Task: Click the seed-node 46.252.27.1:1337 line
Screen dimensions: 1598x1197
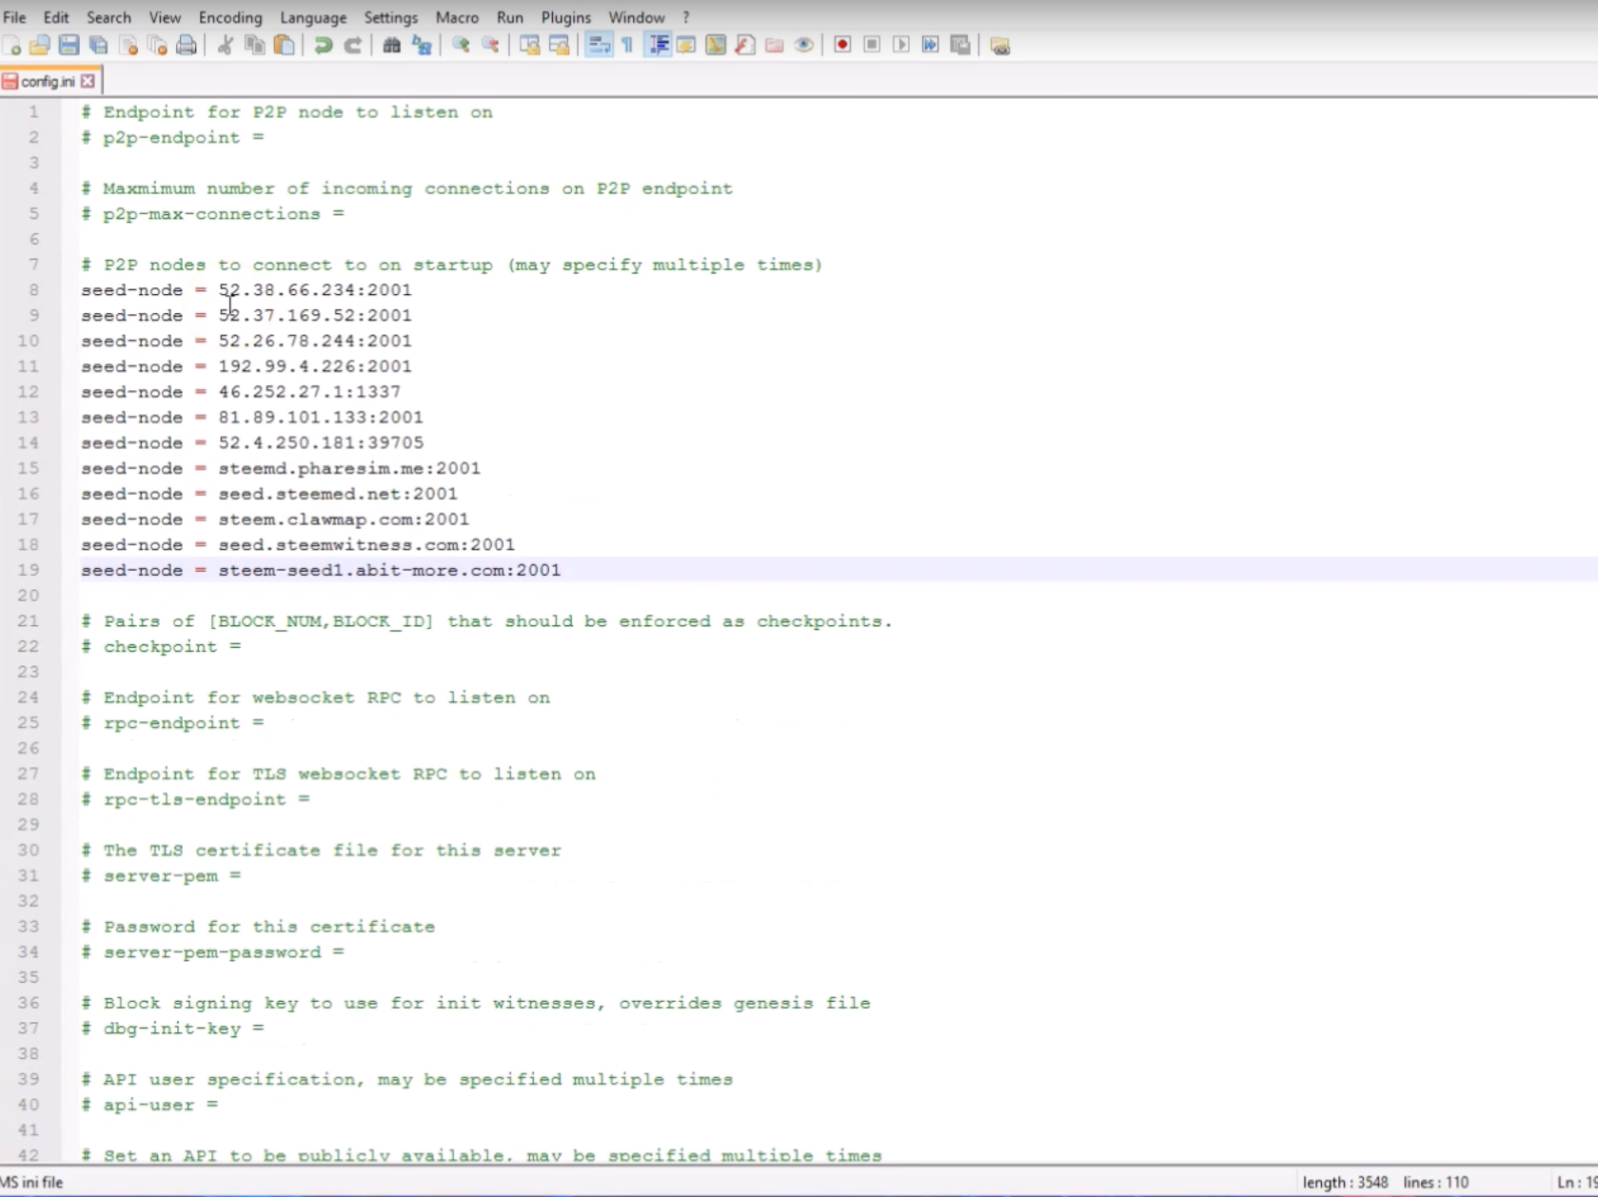Action: pos(241,392)
